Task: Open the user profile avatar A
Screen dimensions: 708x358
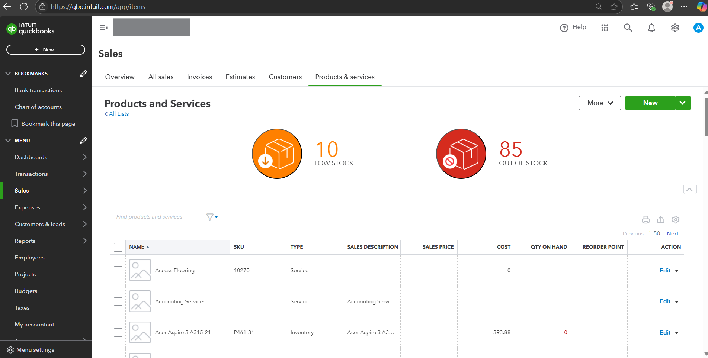Action: pyautogui.click(x=698, y=28)
